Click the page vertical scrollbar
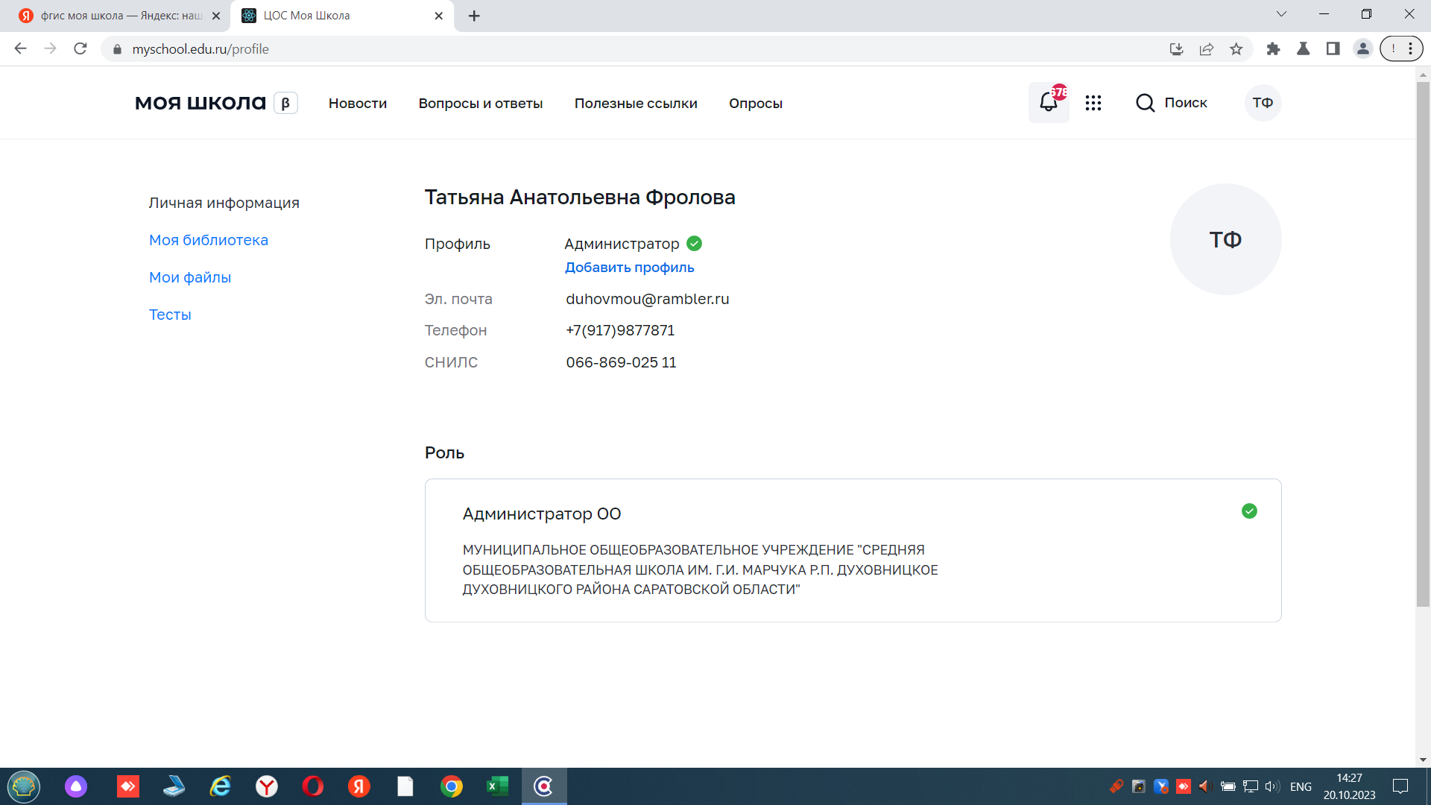Screen dimensions: 1431x805 (1423, 343)
